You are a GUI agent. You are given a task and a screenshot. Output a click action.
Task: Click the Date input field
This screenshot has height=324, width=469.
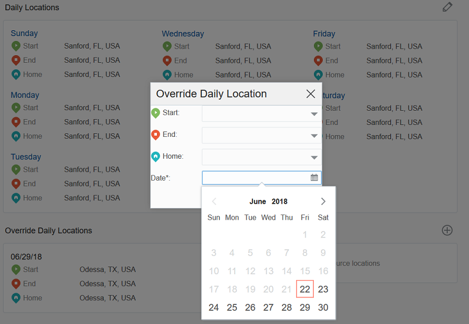(255, 177)
